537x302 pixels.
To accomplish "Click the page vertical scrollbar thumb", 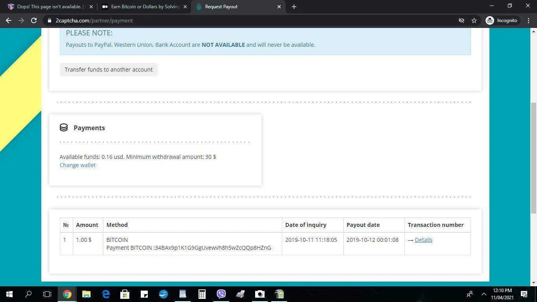I will [x=533, y=158].
